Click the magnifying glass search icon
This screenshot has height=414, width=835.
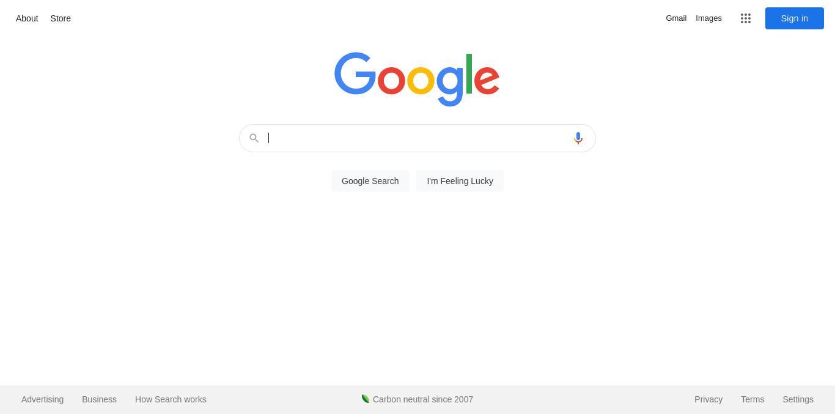(x=254, y=138)
